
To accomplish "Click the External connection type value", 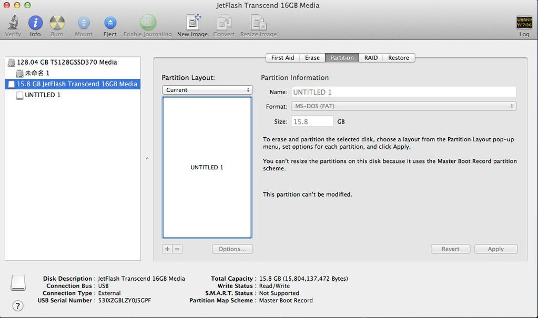I will pyautogui.click(x=109, y=293).
